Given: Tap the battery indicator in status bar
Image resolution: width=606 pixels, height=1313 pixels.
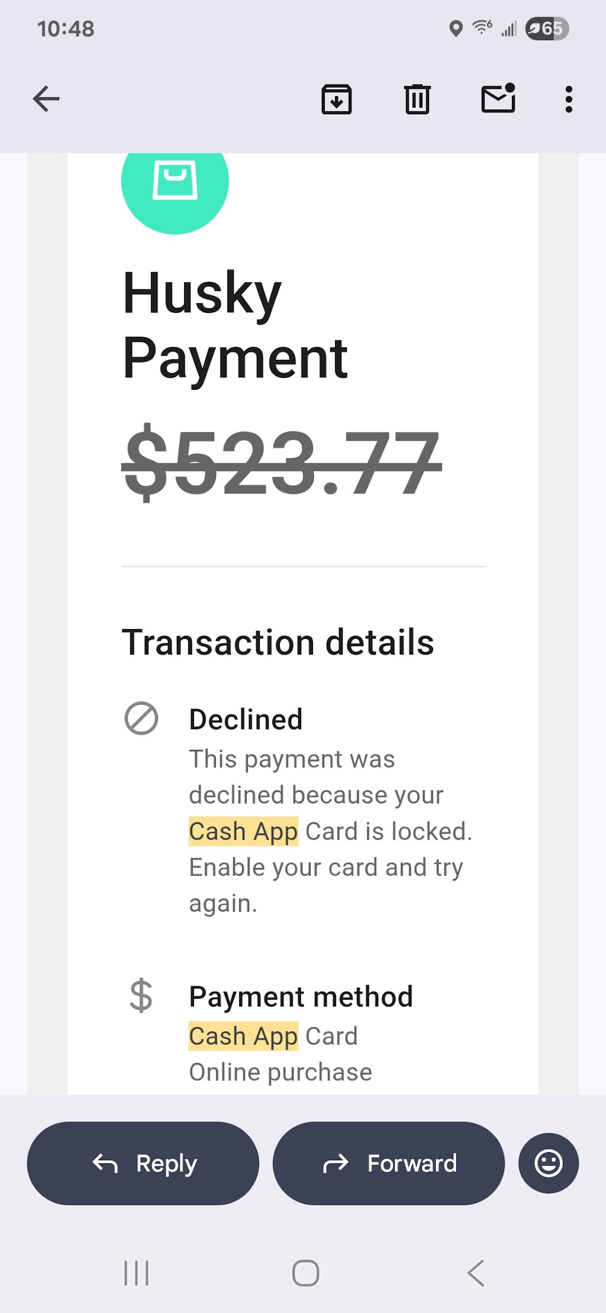Looking at the screenshot, I should [547, 28].
